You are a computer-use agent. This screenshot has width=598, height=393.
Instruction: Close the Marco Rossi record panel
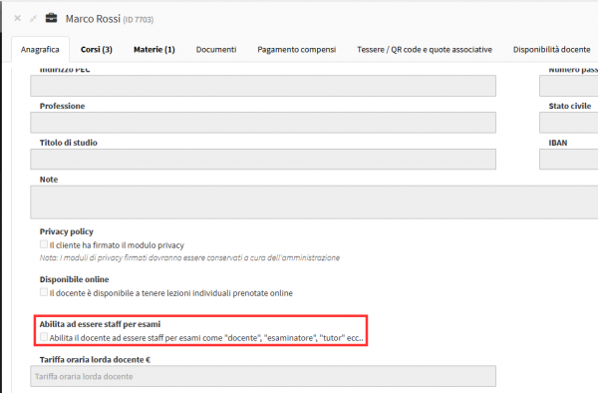(x=17, y=18)
